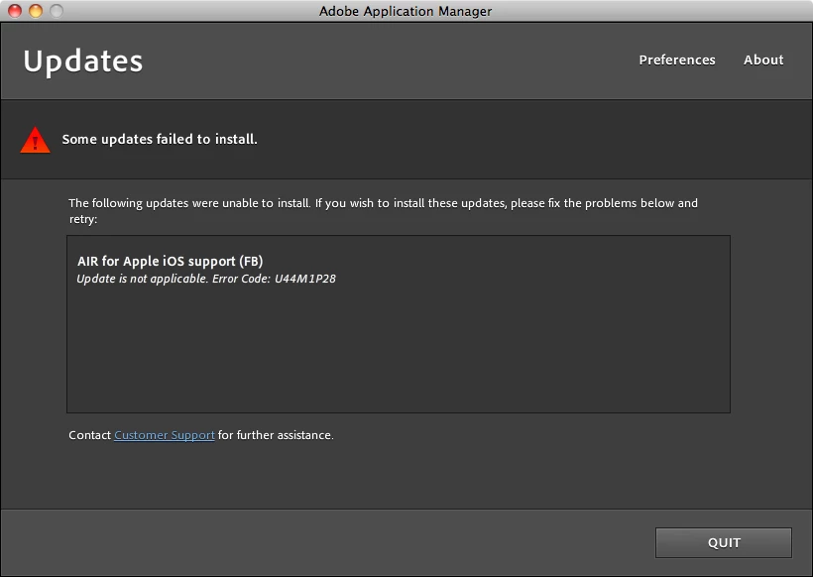Minimize window with the yellow button
The image size is (813, 577).
click(x=36, y=10)
